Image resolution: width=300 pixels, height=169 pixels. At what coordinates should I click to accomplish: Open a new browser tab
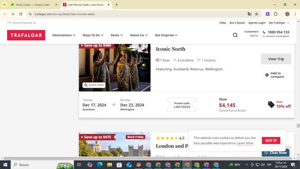116,5
